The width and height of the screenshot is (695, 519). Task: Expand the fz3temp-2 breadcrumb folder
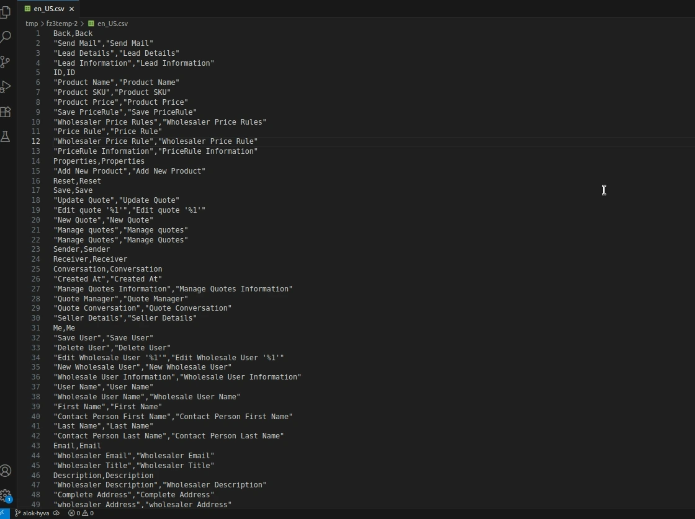(x=61, y=24)
